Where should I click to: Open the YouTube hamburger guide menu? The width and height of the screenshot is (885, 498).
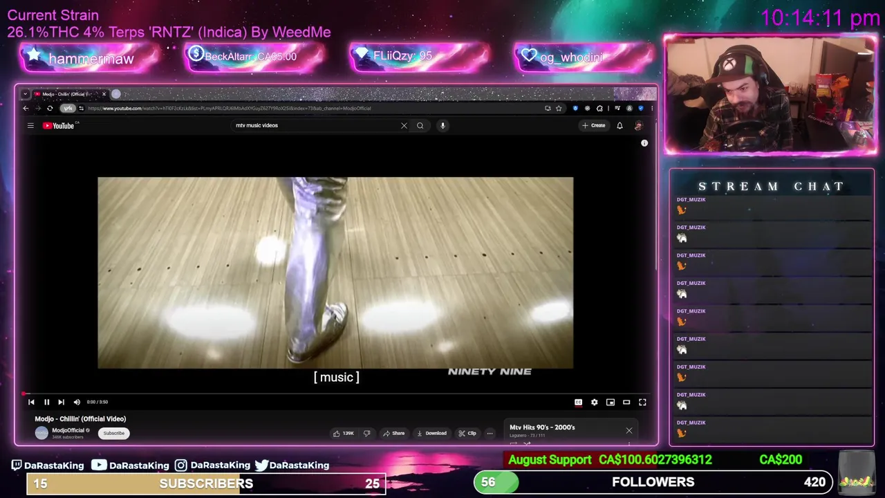30,125
